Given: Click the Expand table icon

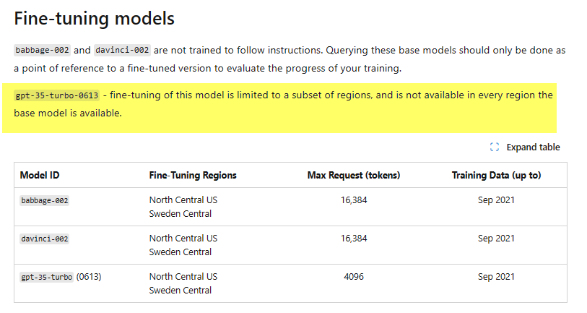Looking at the screenshot, I should pyautogui.click(x=494, y=147).
